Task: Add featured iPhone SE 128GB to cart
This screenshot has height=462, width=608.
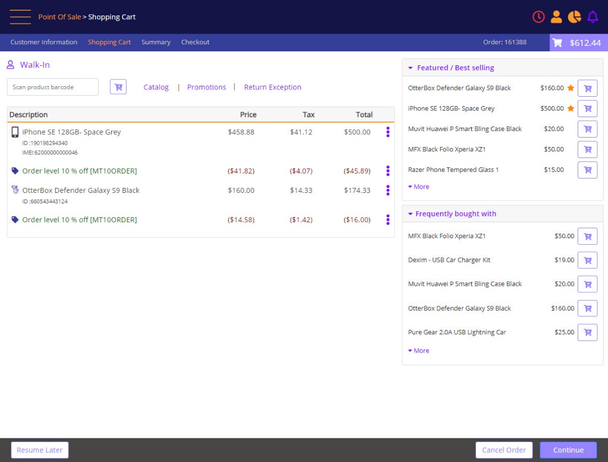Action: [x=588, y=109]
